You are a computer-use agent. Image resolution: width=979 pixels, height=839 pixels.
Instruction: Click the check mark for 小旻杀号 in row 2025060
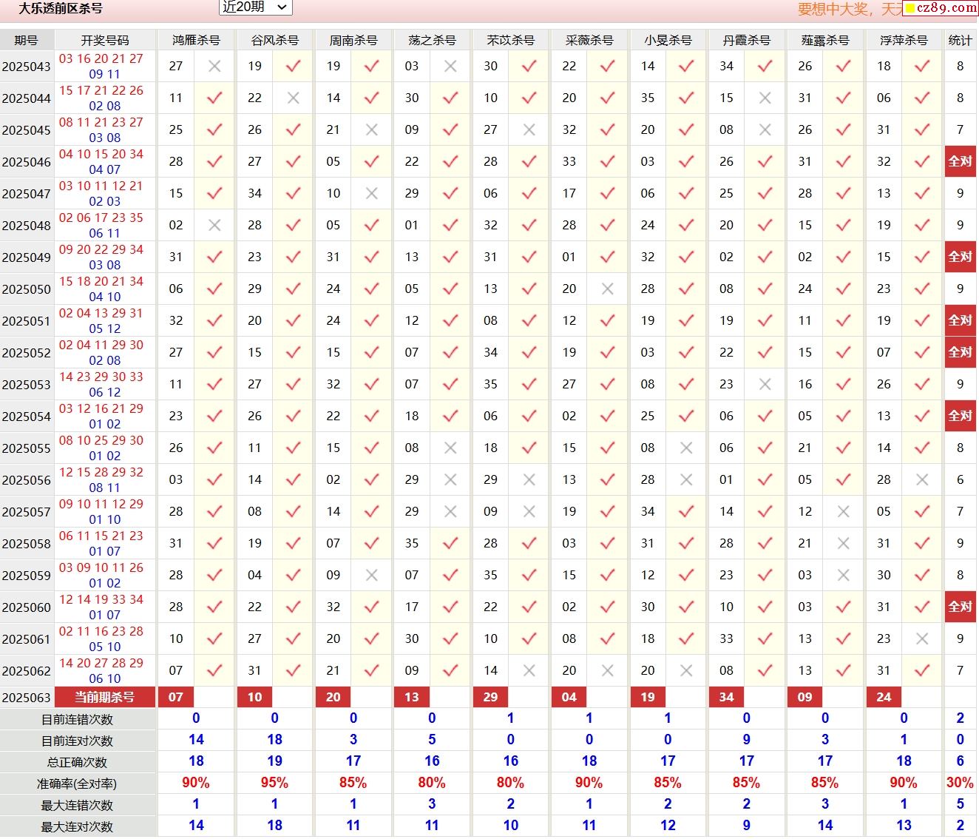point(686,607)
